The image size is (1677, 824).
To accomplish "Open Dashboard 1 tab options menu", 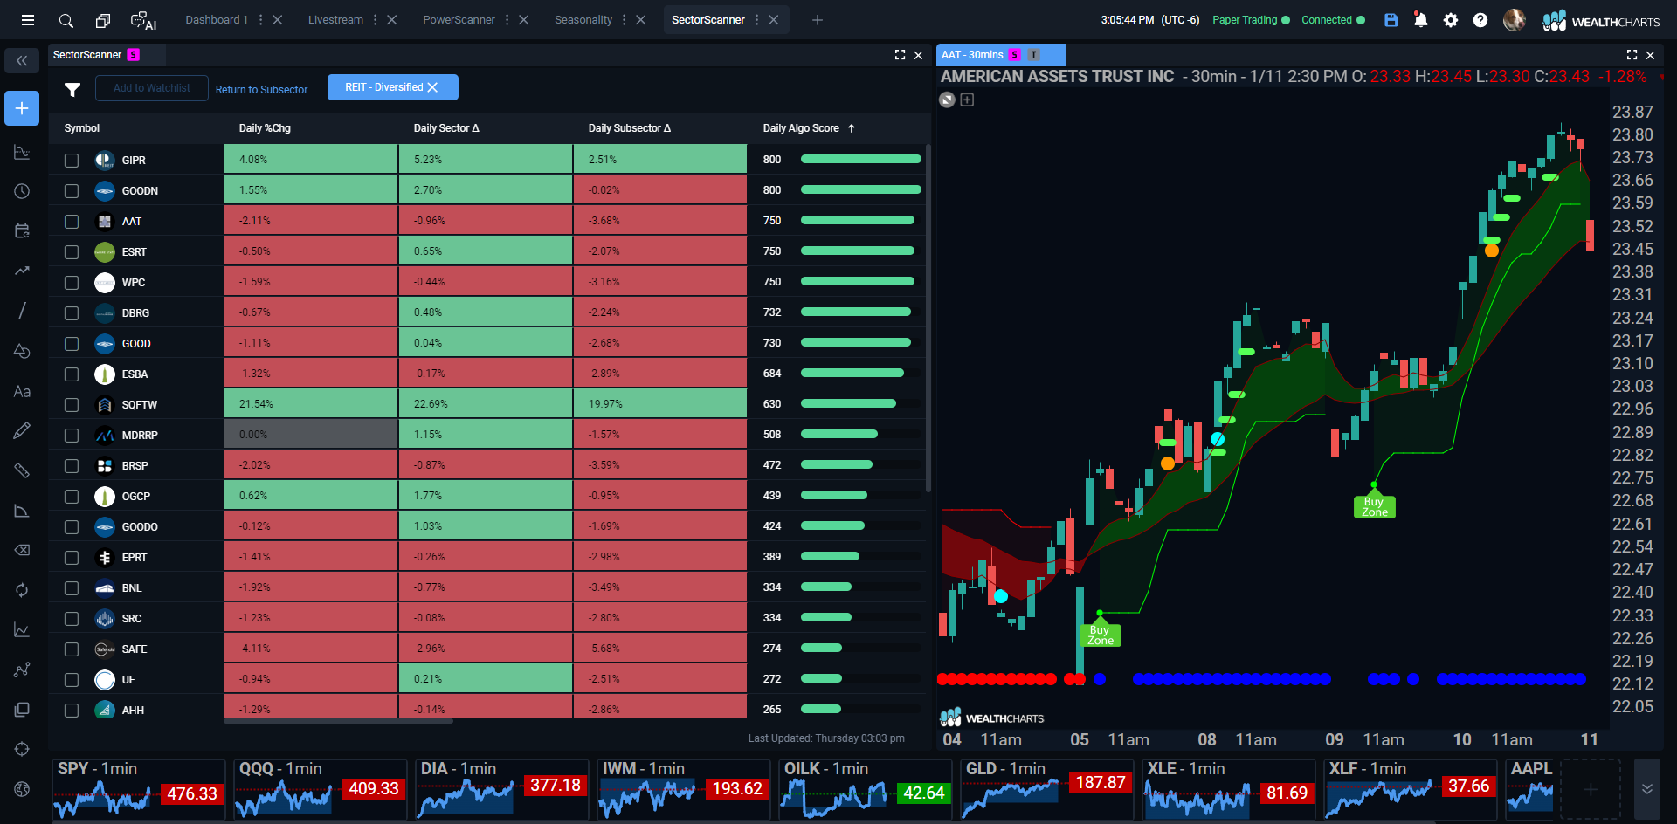I will coord(260,20).
